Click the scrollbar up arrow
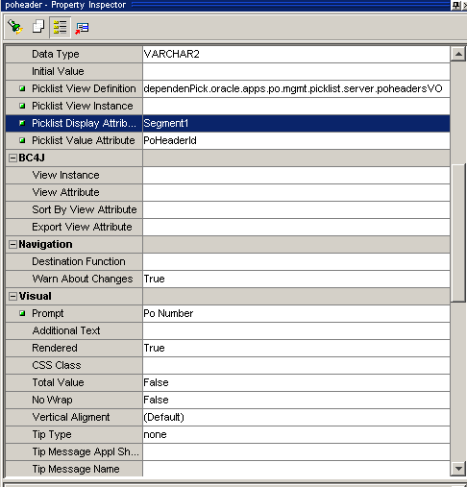Screen dimensions: 467x487 tap(458, 54)
